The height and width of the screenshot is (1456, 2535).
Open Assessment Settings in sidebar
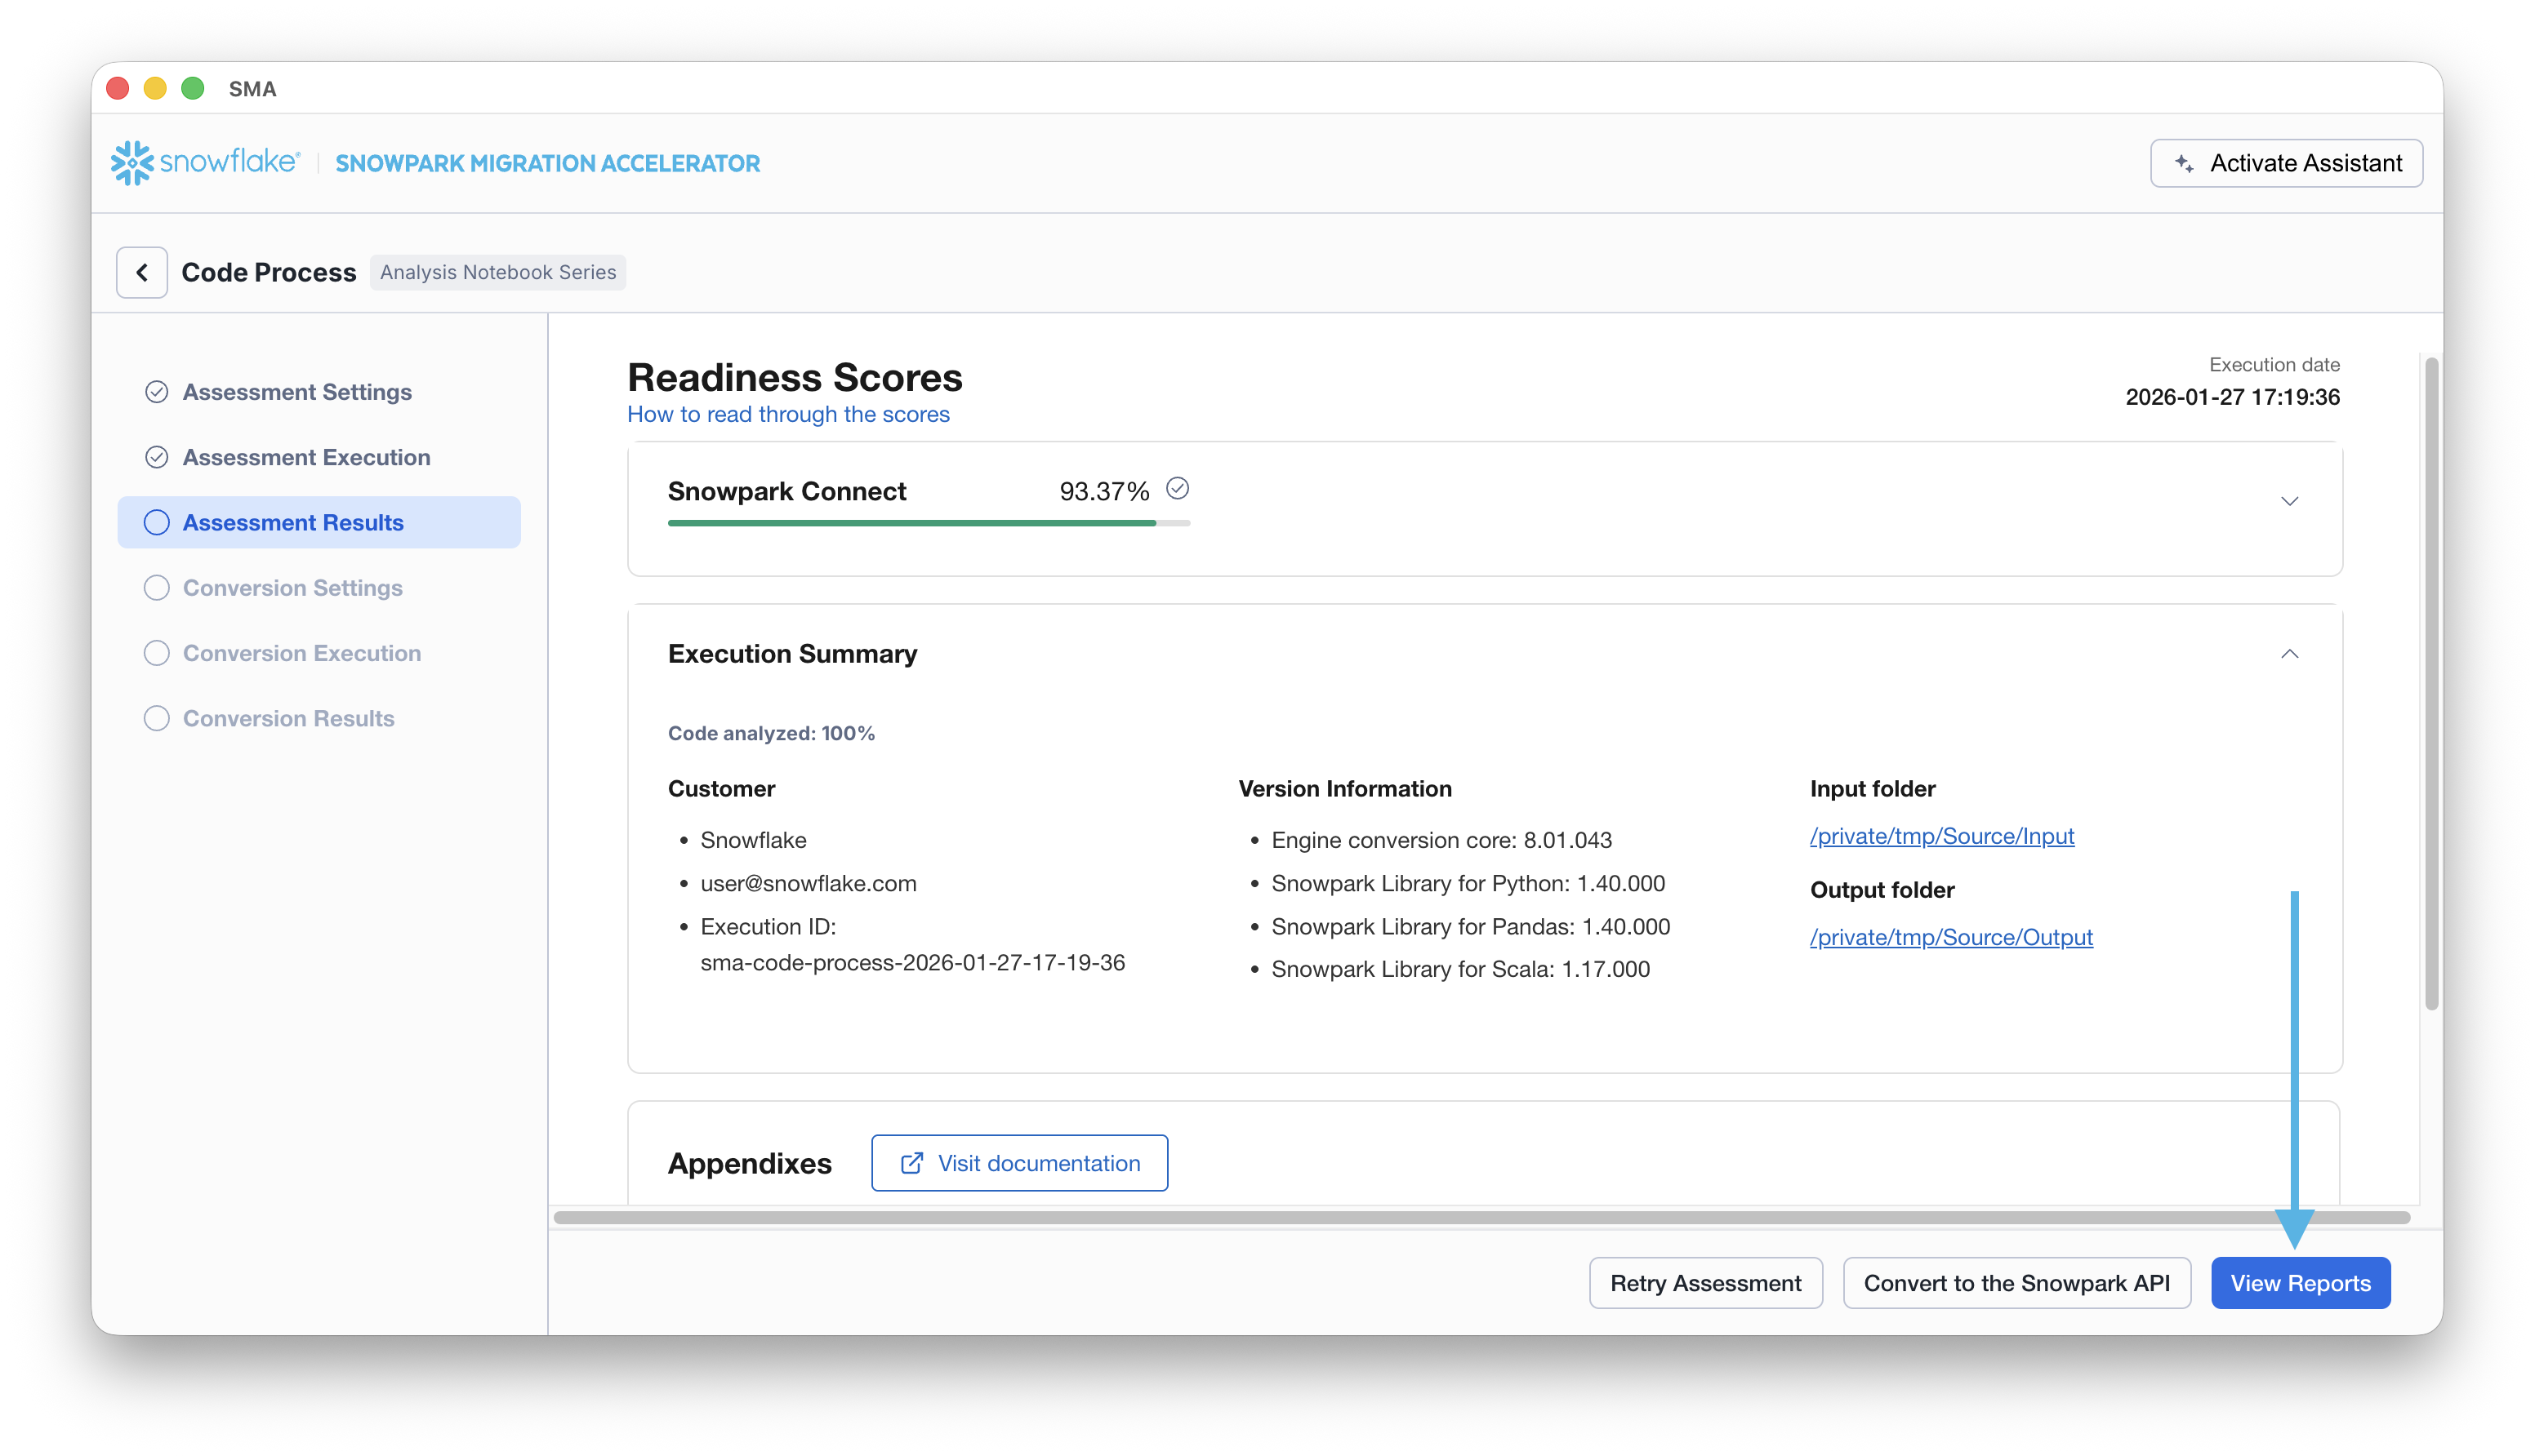[x=297, y=392]
